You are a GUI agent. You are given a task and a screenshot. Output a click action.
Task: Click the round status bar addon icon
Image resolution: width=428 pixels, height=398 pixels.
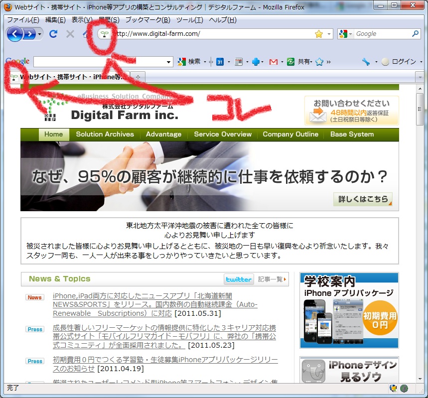404,388
